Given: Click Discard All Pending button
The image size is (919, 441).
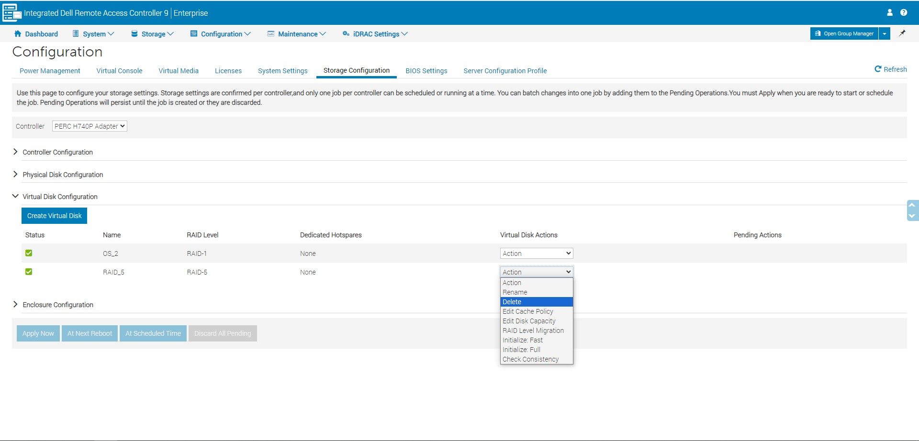Looking at the screenshot, I should tap(223, 333).
